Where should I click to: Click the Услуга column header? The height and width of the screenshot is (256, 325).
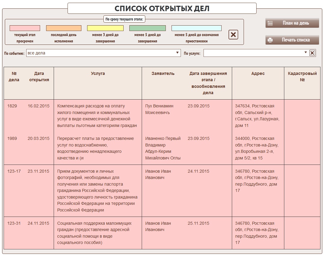pyautogui.click(x=98, y=73)
